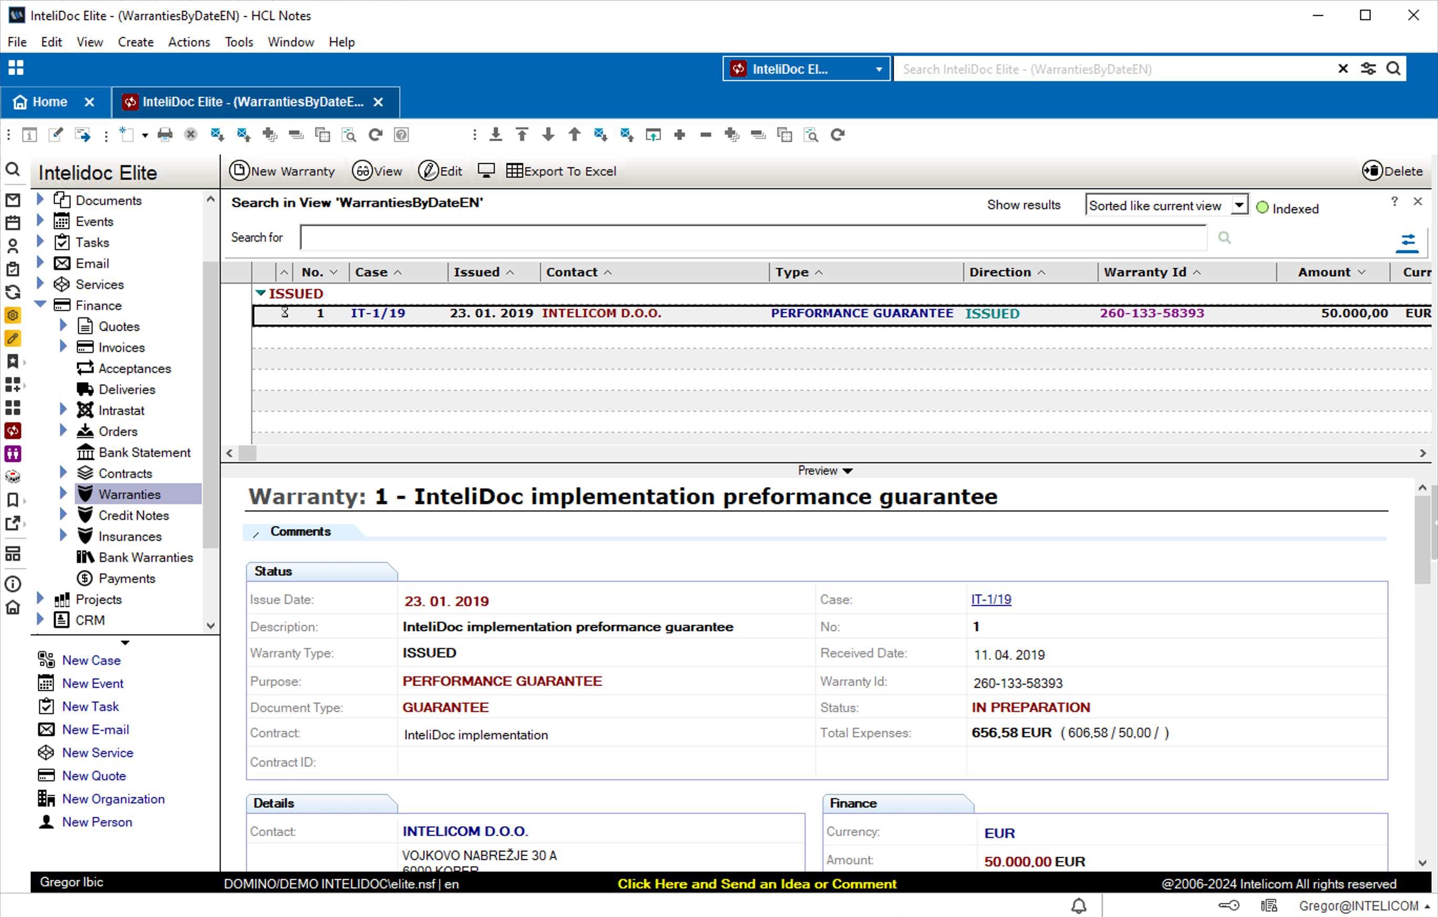1438x917 pixels.
Task: Open the Tools menu
Action: [239, 42]
